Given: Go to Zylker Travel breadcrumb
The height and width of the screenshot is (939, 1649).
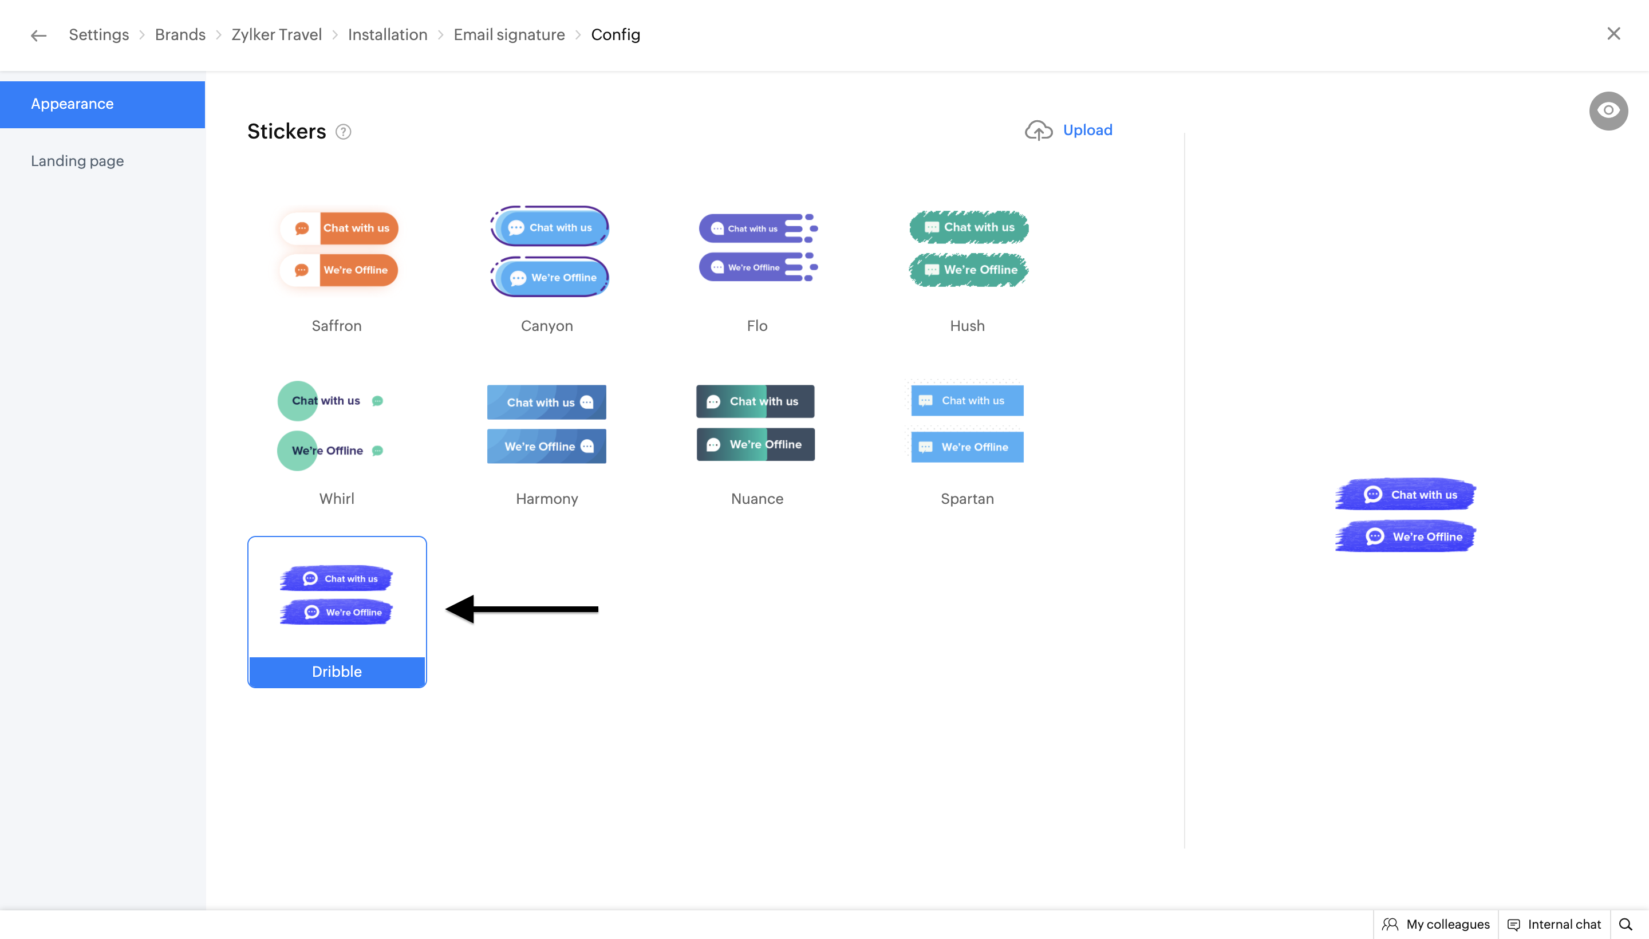Looking at the screenshot, I should click(277, 35).
